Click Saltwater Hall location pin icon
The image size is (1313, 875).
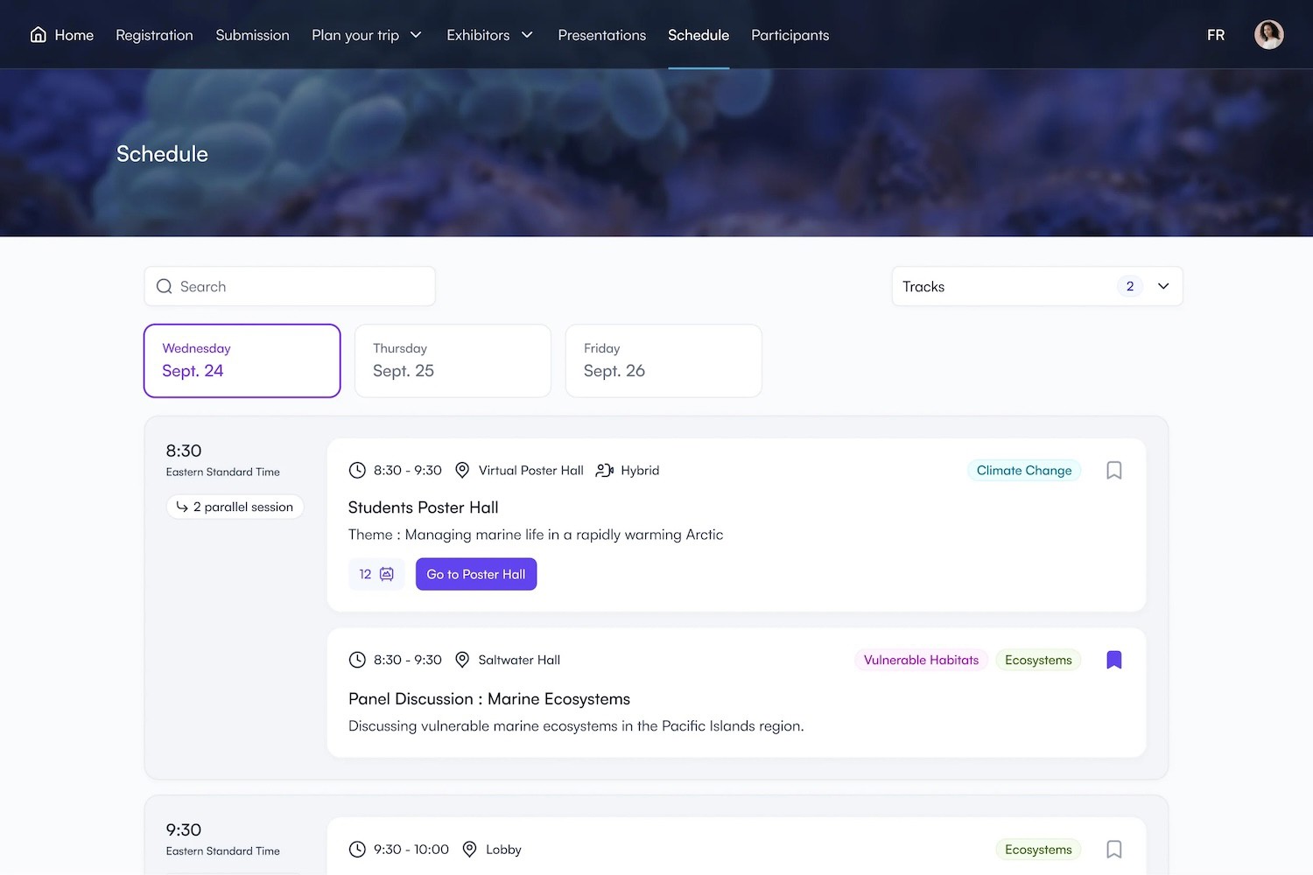coord(462,660)
